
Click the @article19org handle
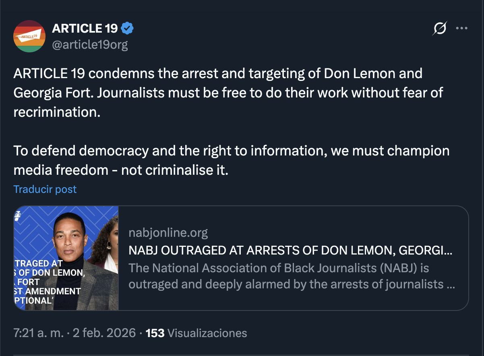click(90, 44)
